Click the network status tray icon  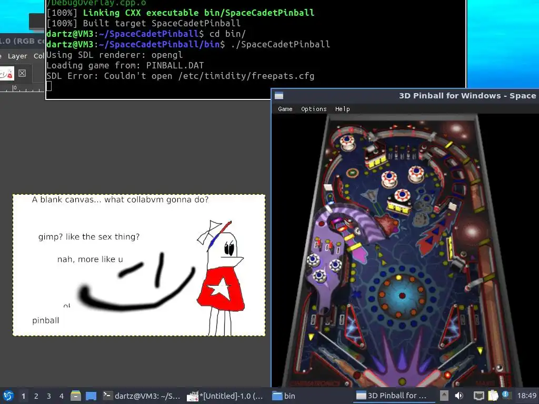(478, 396)
